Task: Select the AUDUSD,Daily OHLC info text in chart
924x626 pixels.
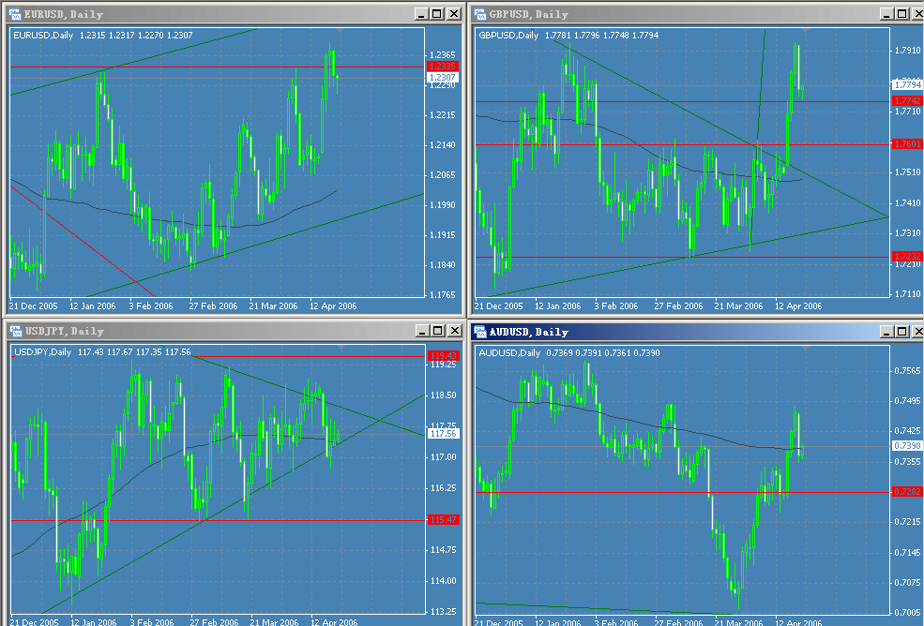Action: click(569, 352)
